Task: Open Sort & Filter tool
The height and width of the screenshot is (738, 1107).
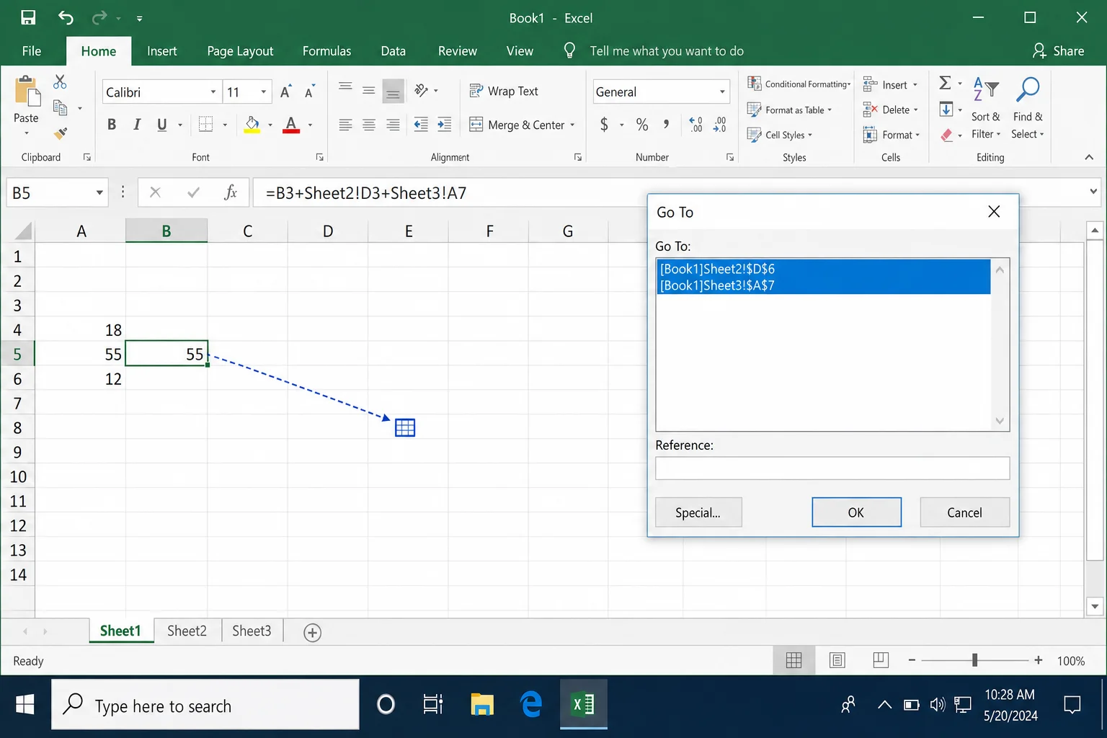Action: coord(986,107)
